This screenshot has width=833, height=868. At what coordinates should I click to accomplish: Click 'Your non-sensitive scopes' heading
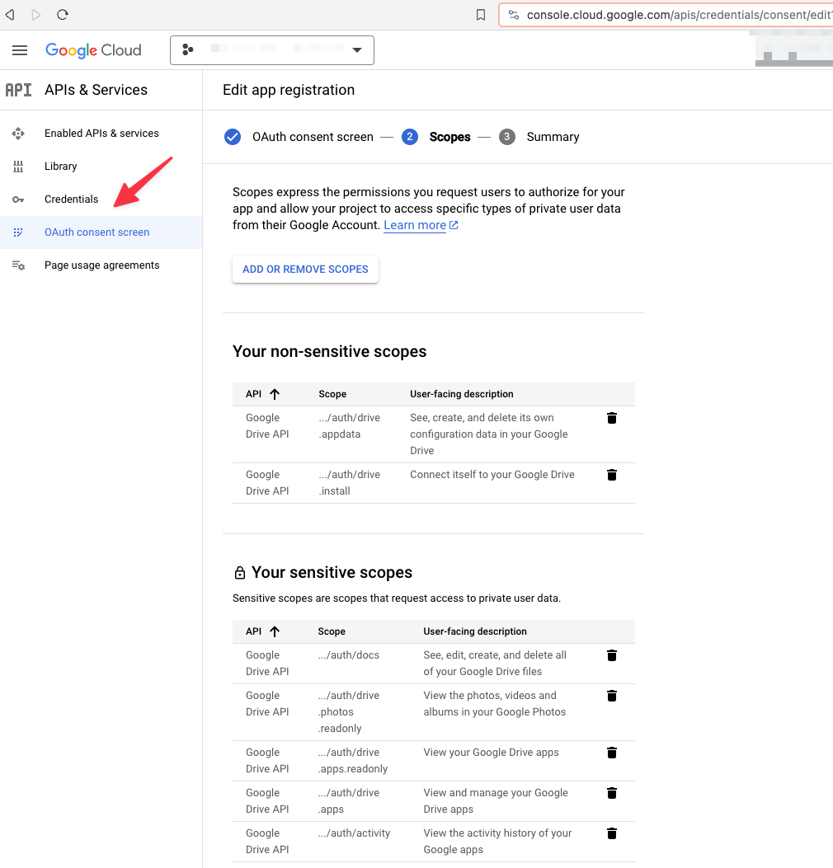pyautogui.click(x=330, y=352)
